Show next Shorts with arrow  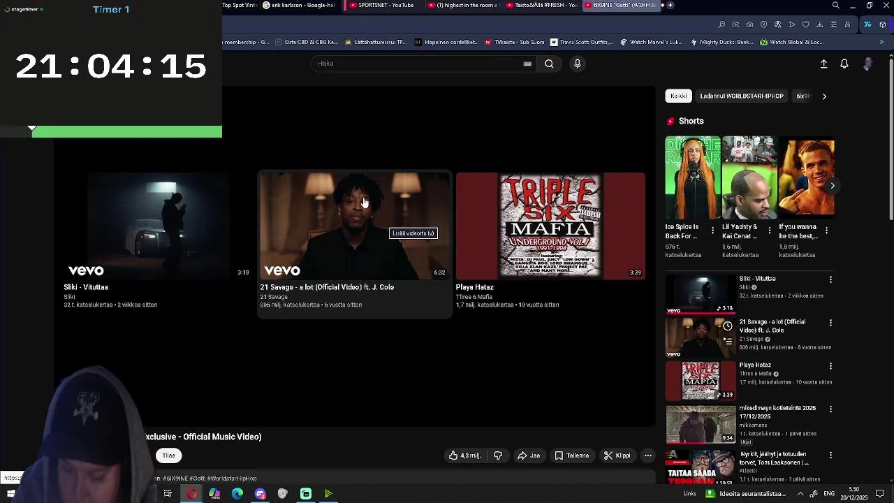click(832, 186)
